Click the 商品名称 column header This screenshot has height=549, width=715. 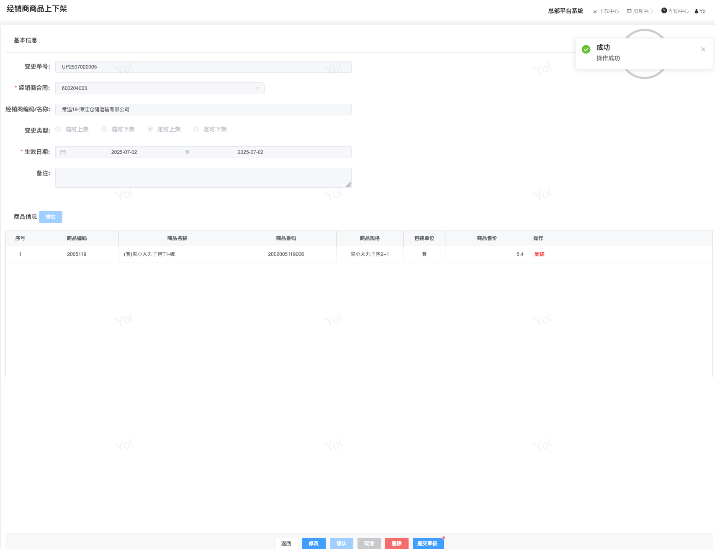pyautogui.click(x=177, y=238)
